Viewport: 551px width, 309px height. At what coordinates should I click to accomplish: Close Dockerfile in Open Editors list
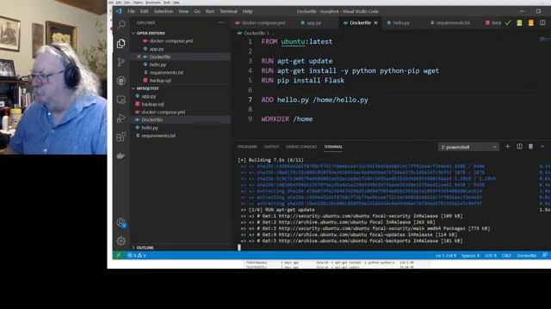[139, 57]
